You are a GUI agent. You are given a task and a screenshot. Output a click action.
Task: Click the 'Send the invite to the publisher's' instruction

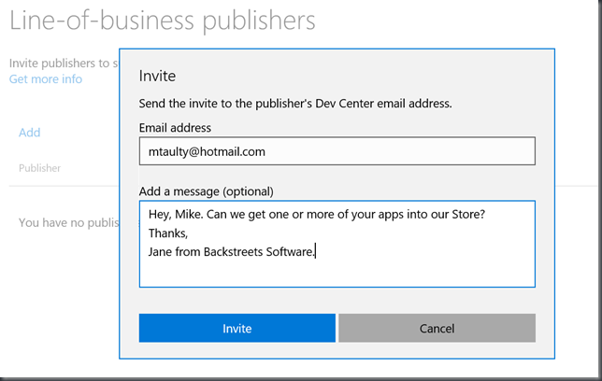(x=225, y=104)
